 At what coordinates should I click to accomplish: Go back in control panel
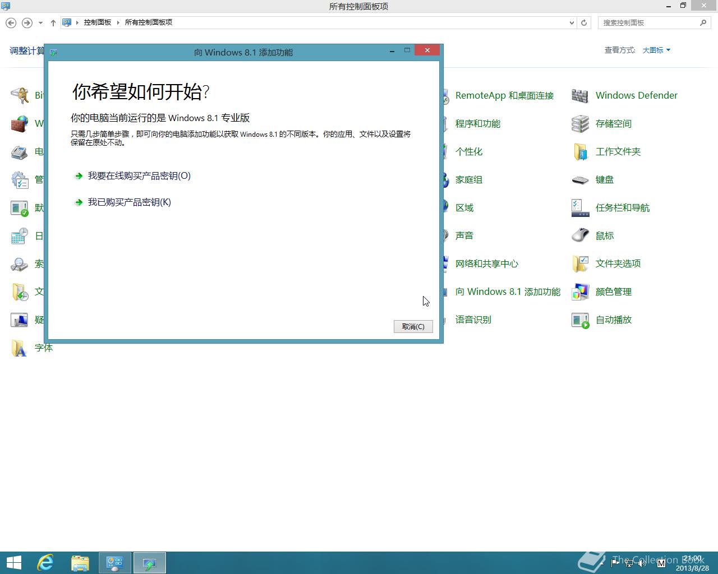point(11,23)
